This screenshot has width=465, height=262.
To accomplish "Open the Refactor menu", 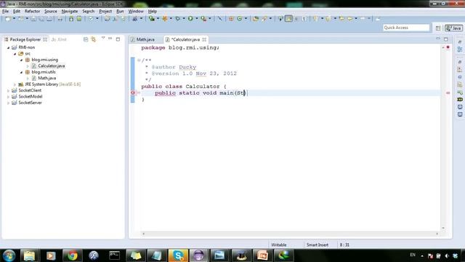I will (32, 12).
